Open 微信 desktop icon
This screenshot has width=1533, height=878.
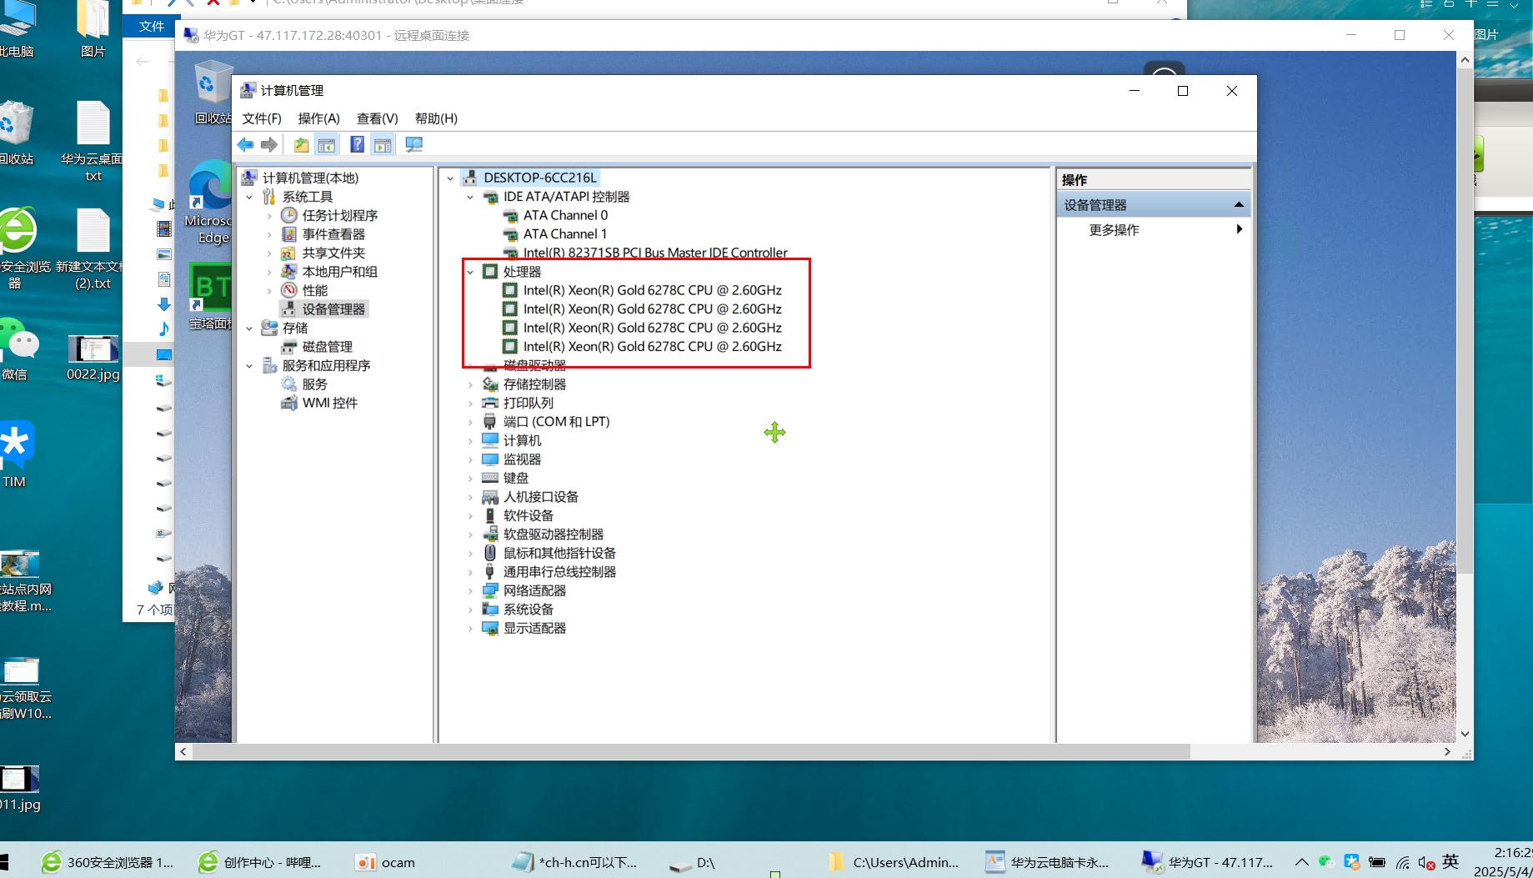tap(18, 349)
